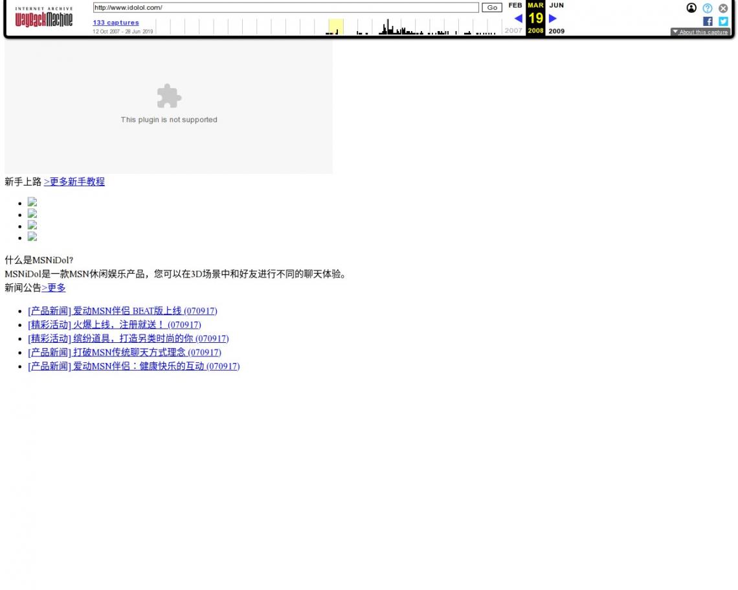This screenshot has width=738, height=590.
Task: Open news: 缤纷道具，打造另类时尚的你
Action: [x=128, y=339]
